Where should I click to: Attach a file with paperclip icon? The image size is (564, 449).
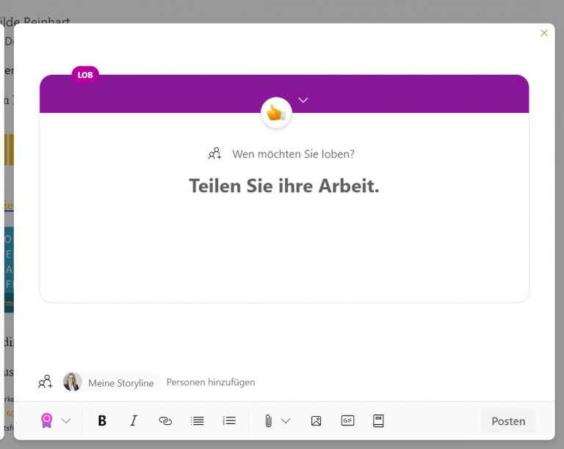(268, 420)
